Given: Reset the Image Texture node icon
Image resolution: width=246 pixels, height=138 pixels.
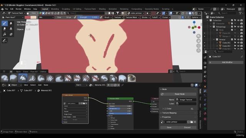Looking at the screenshot, I should pos(162,94).
